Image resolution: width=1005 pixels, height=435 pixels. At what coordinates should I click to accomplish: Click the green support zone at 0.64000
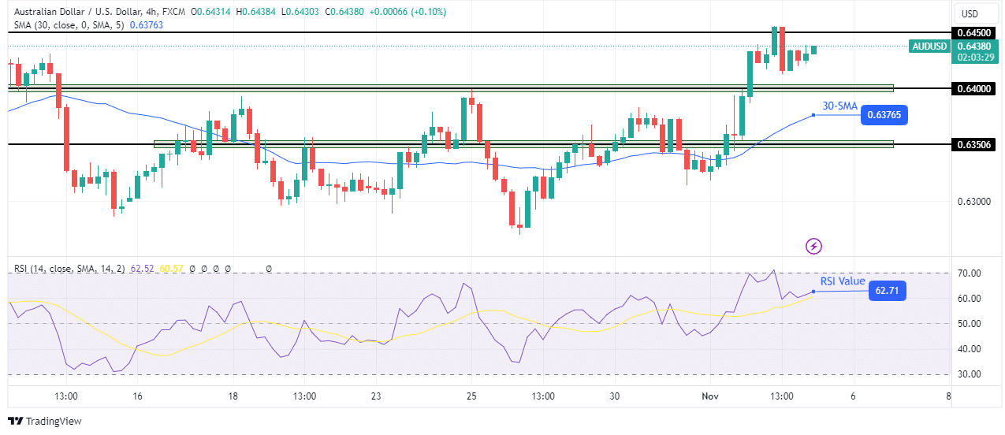(x=451, y=87)
